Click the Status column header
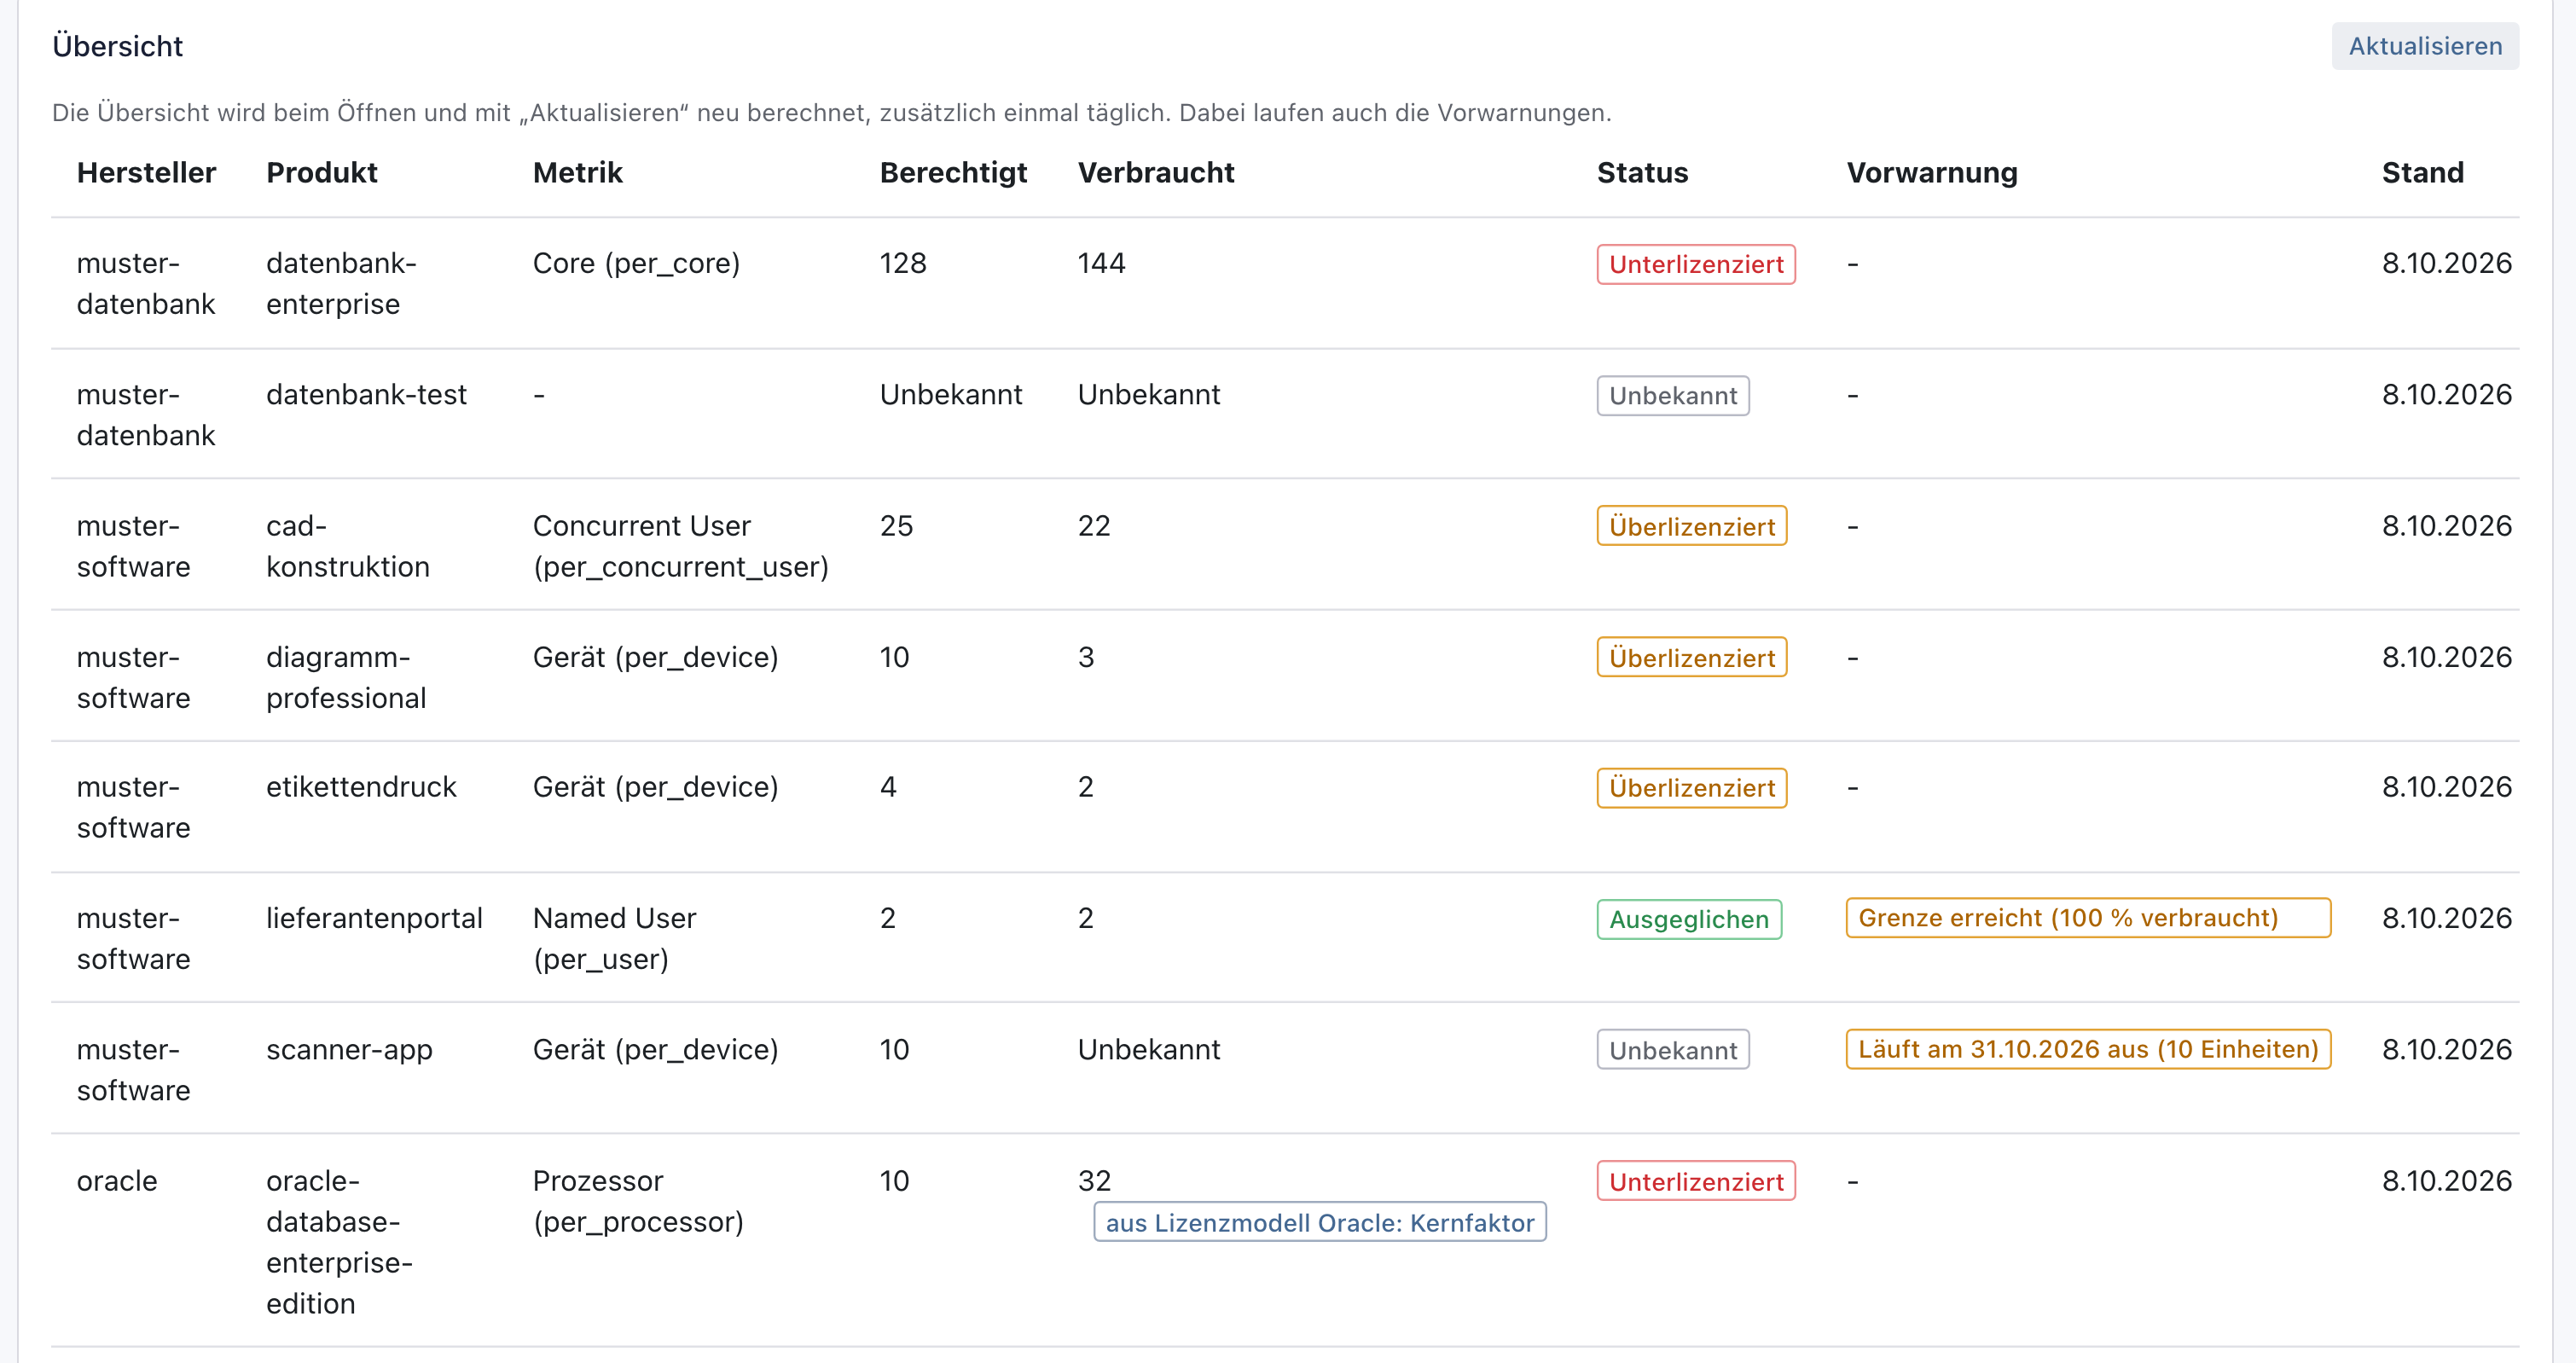This screenshot has height=1363, width=2576. point(1642,173)
